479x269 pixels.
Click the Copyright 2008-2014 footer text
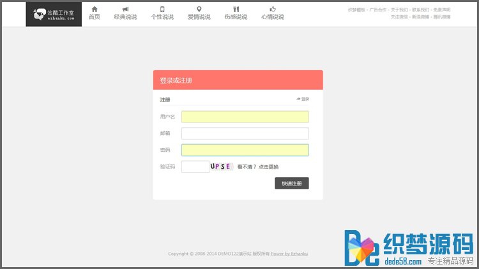[218, 254]
